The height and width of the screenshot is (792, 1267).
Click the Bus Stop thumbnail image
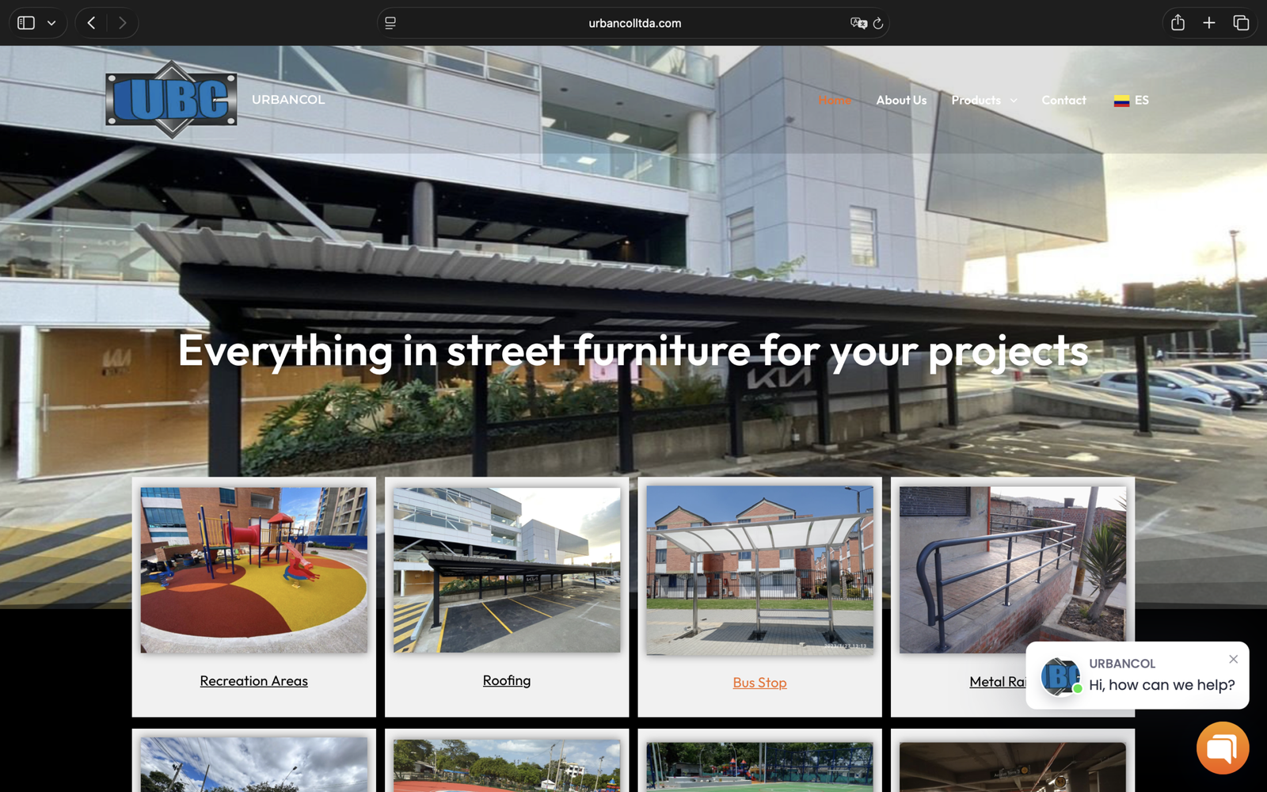pos(759,570)
